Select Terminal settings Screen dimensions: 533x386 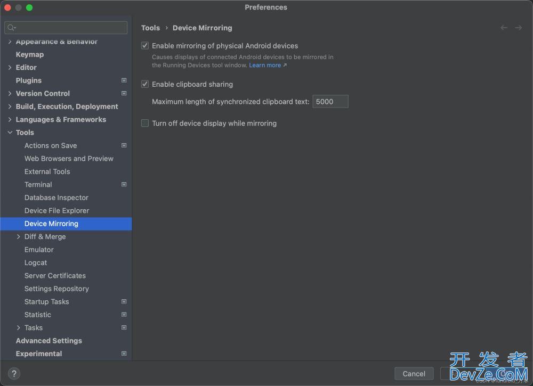[x=38, y=184]
